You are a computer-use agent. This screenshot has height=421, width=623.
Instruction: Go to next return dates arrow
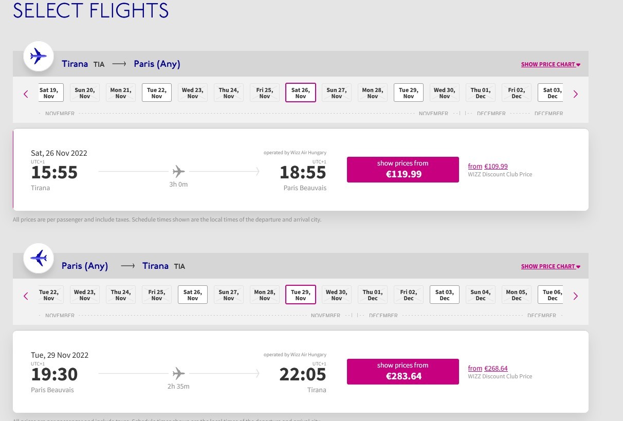point(575,296)
